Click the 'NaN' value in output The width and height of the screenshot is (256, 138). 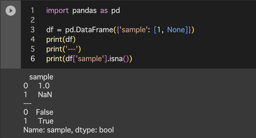[45, 95]
